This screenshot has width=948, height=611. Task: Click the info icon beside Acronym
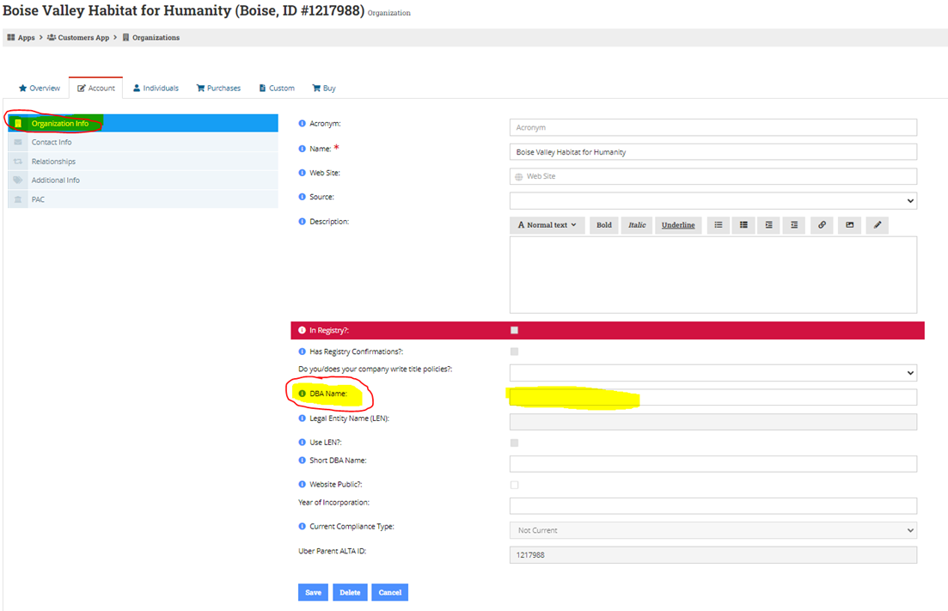[302, 123]
